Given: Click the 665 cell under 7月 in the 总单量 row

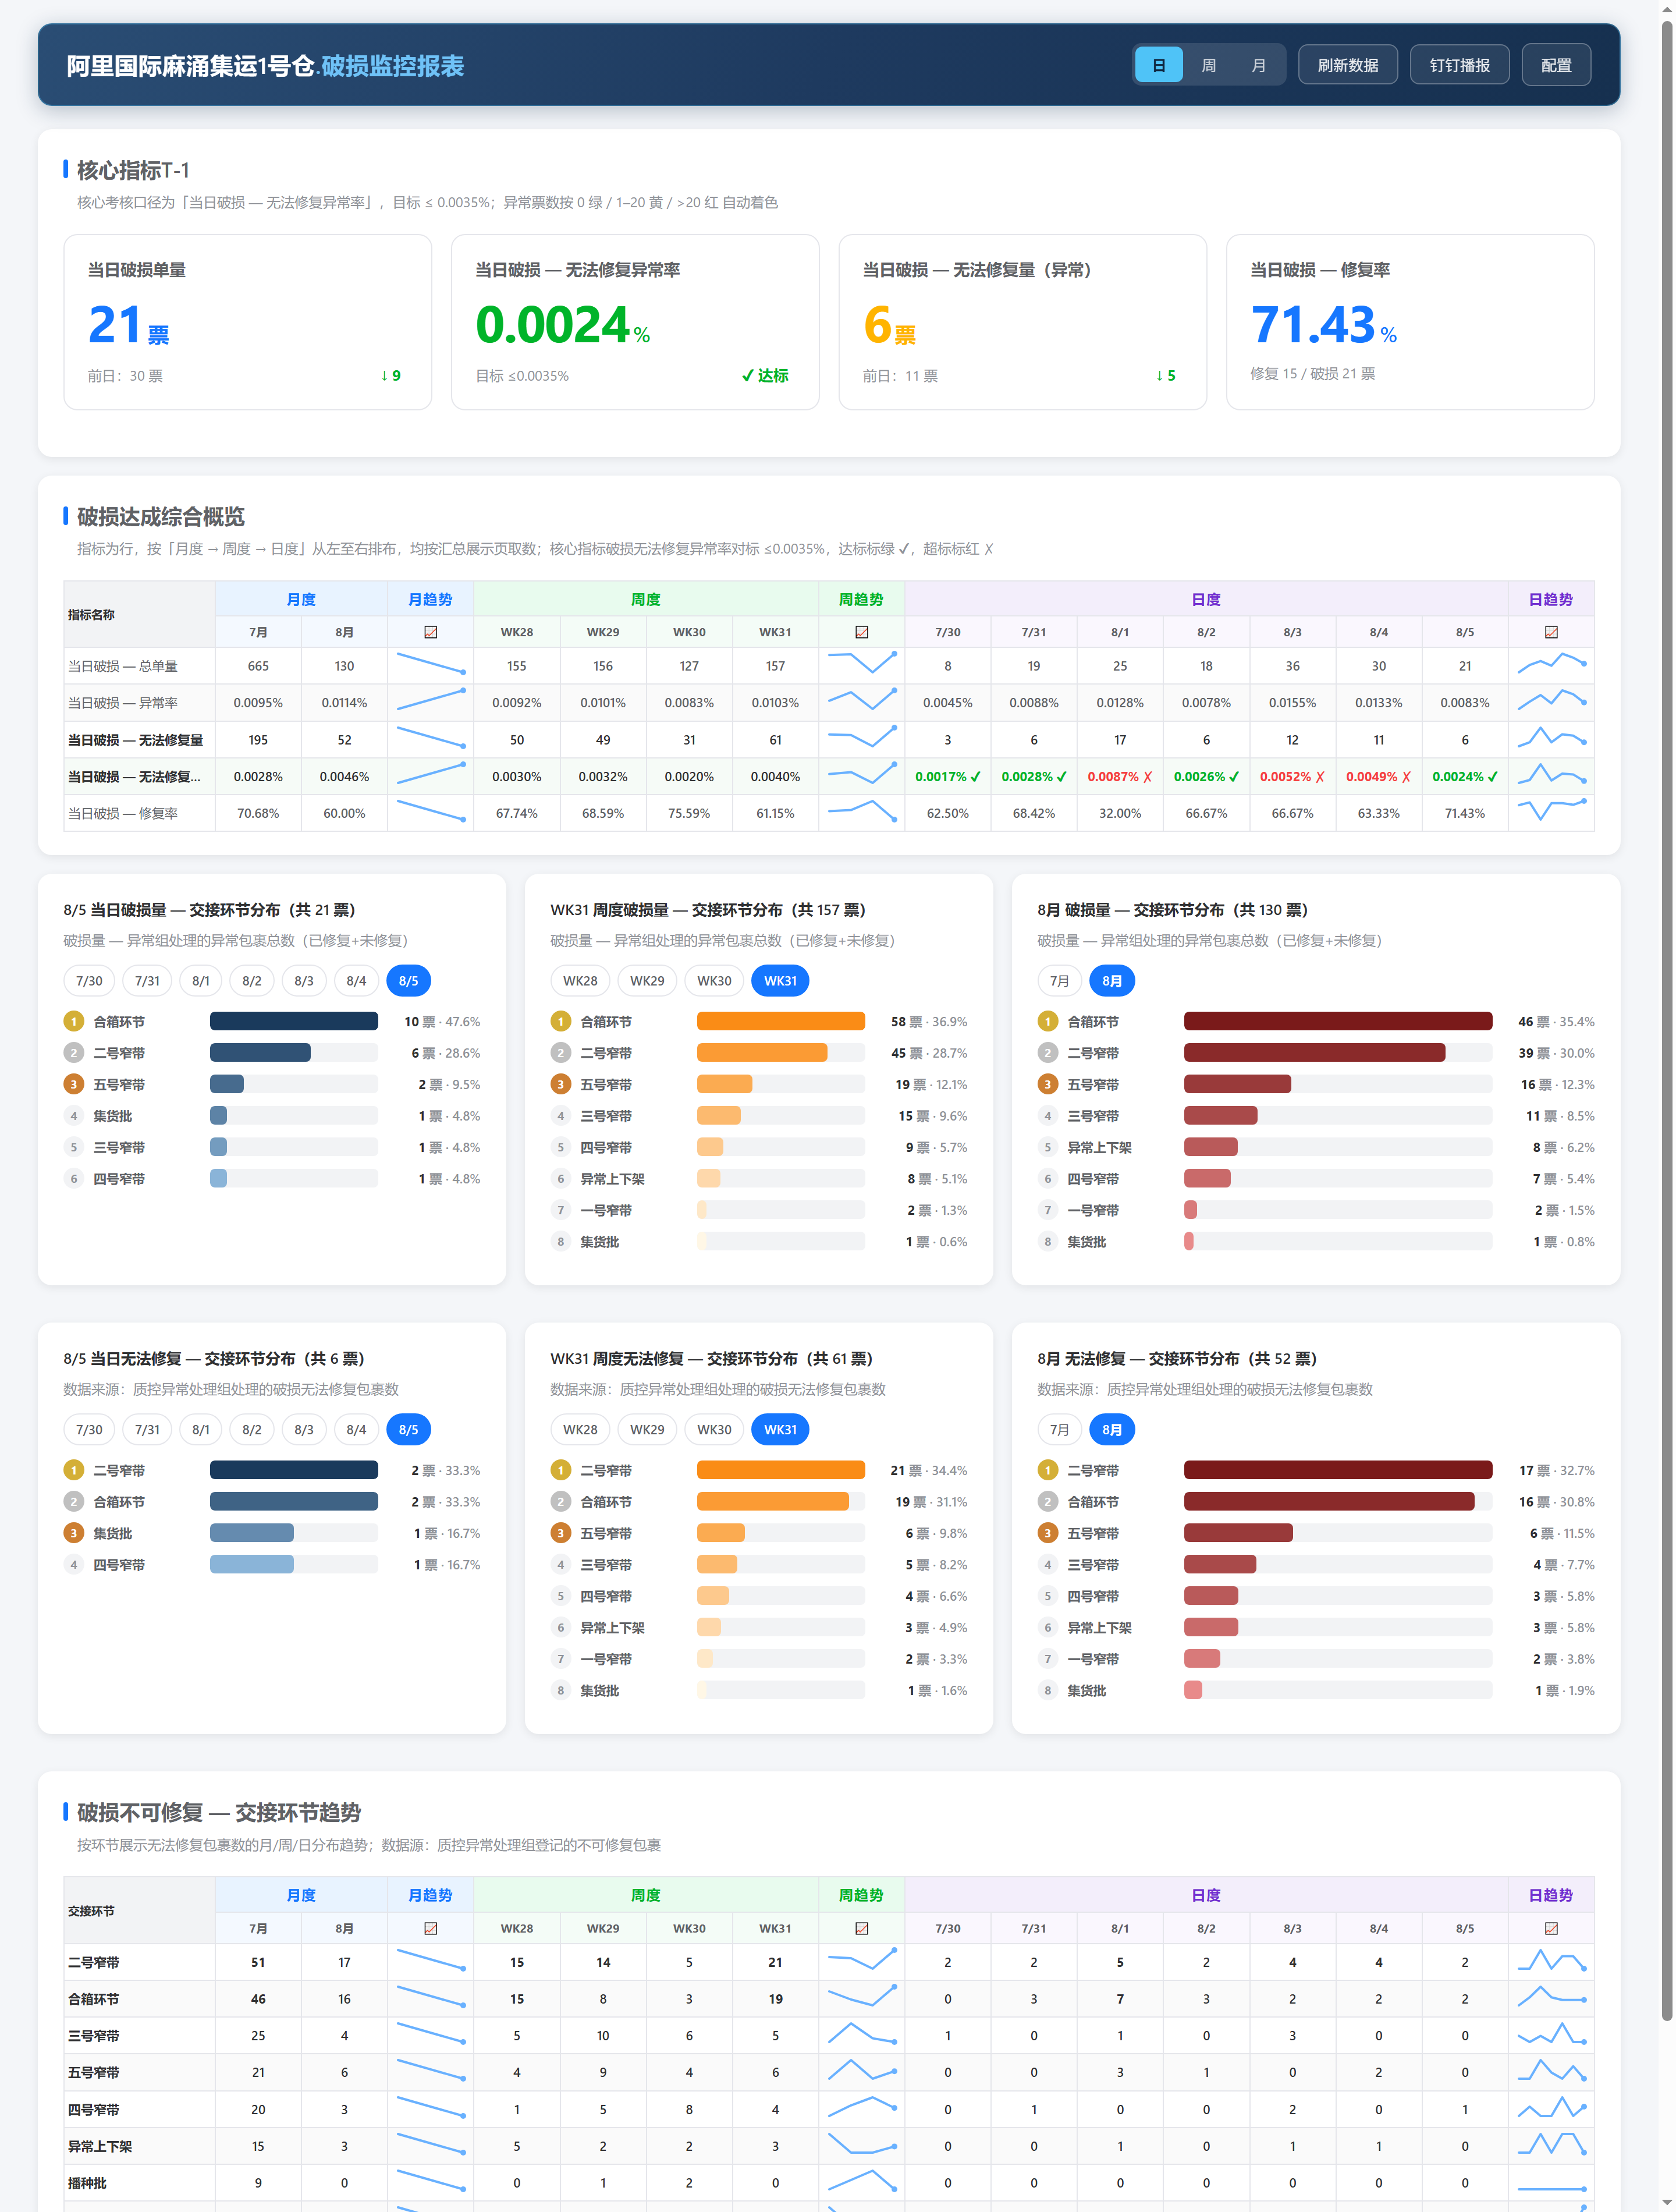Looking at the screenshot, I should [x=258, y=666].
